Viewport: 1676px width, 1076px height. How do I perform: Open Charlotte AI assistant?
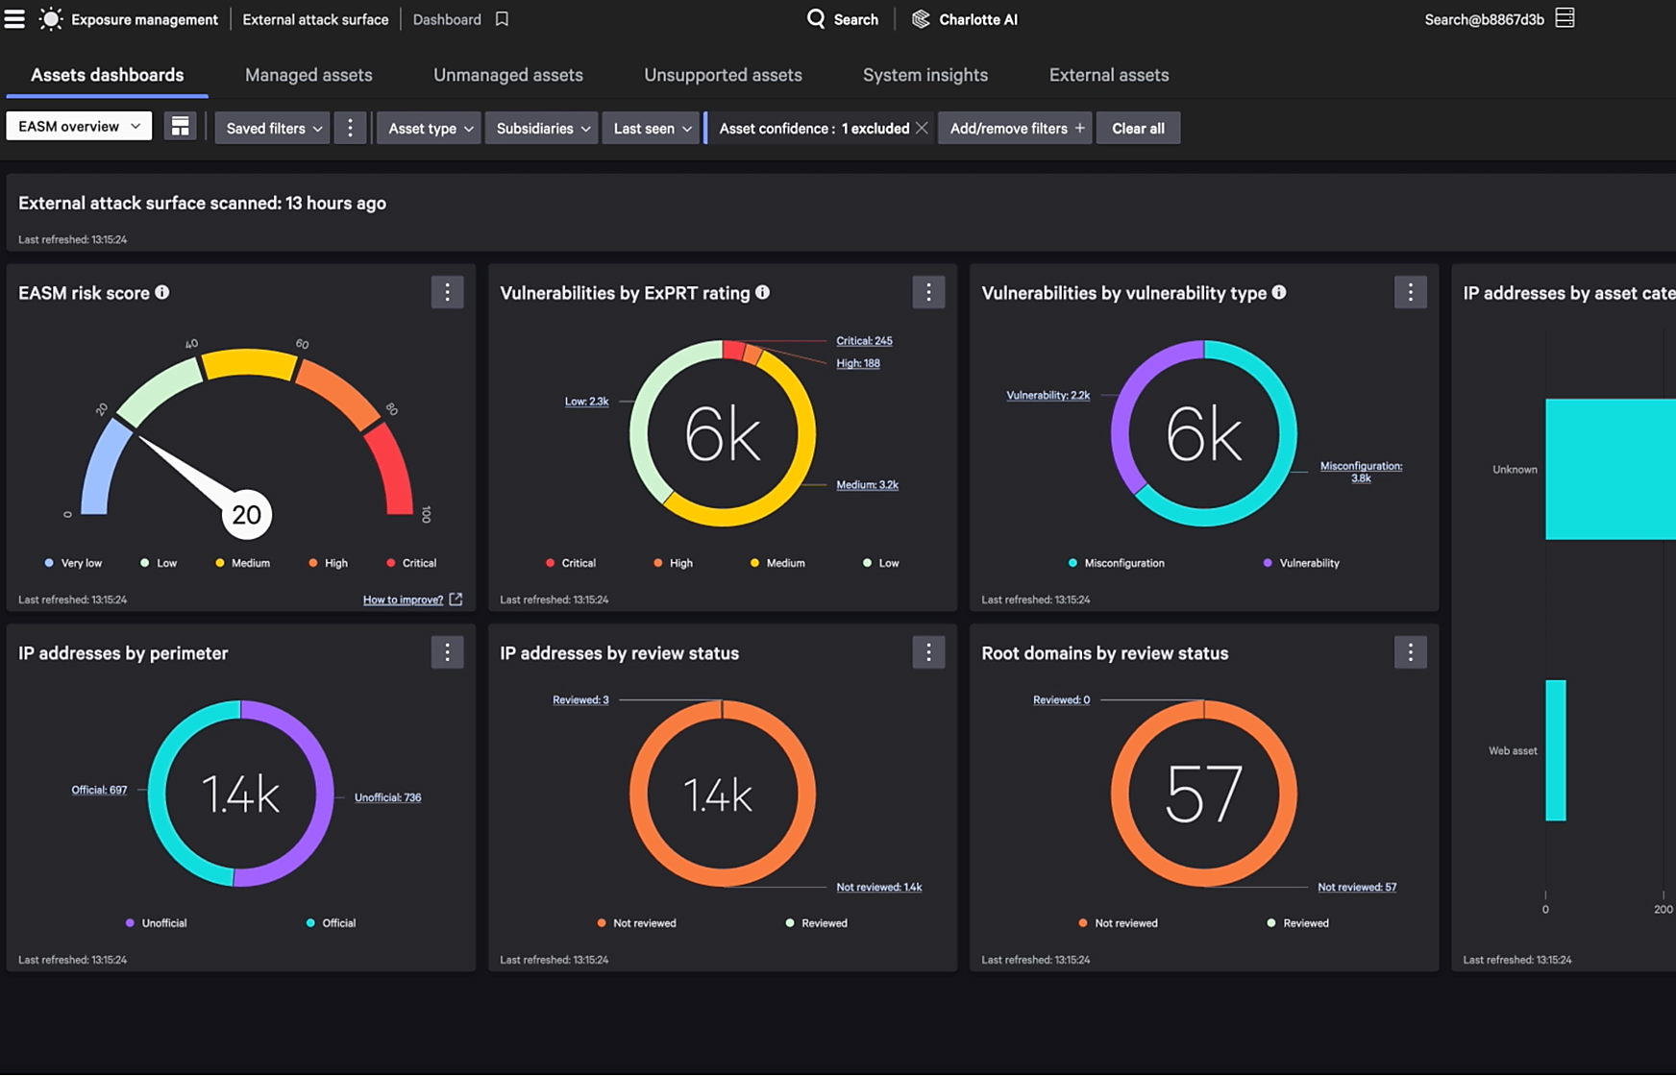965,19
